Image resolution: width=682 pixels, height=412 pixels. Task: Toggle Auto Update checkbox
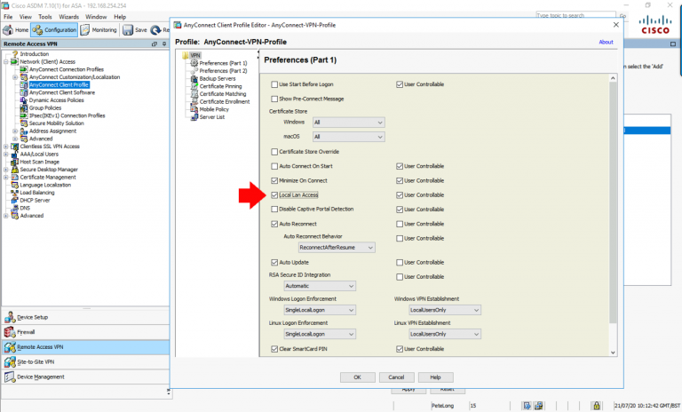coord(274,262)
